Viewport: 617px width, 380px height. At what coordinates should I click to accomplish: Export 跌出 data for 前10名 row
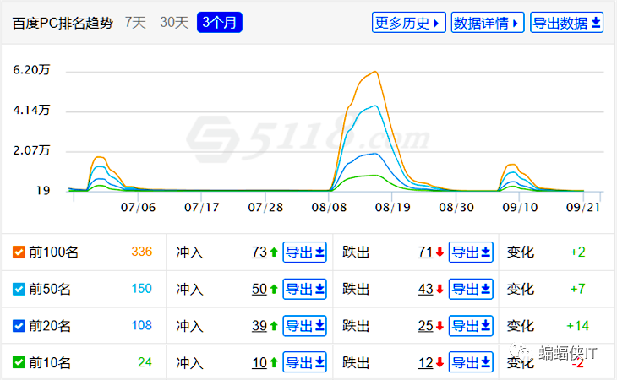coord(471,362)
